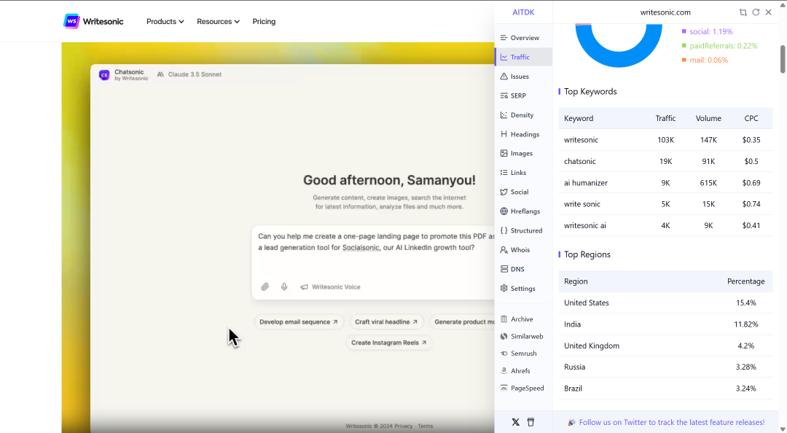Click the Settings gear icon
Image resolution: width=787 pixels, height=433 pixels.
tap(504, 289)
